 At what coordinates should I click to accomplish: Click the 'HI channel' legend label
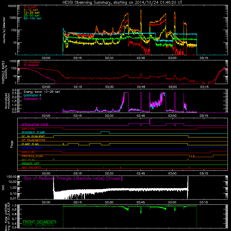coord(31,65)
